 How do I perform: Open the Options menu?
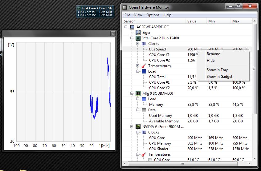coord(153,15)
